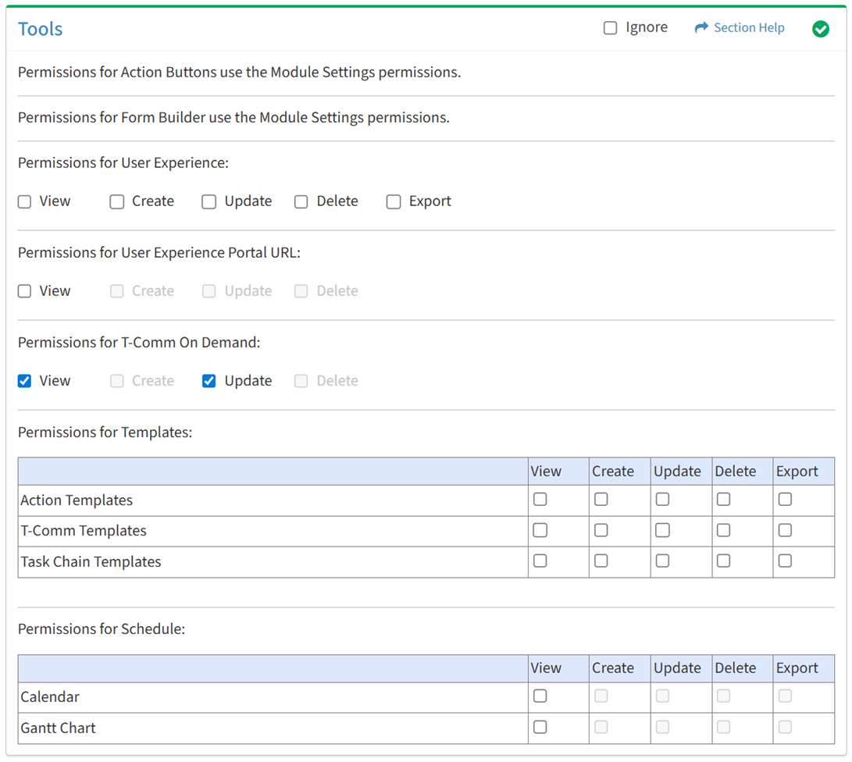Viewport: 852px width, 762px height.
Task: Tick Update for User Experience permissions
Action: click(209, 201)
